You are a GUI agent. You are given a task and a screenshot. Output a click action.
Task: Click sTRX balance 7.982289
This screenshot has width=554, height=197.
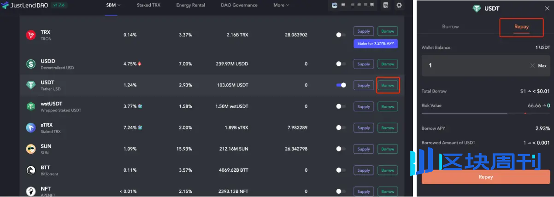[297, 127]
